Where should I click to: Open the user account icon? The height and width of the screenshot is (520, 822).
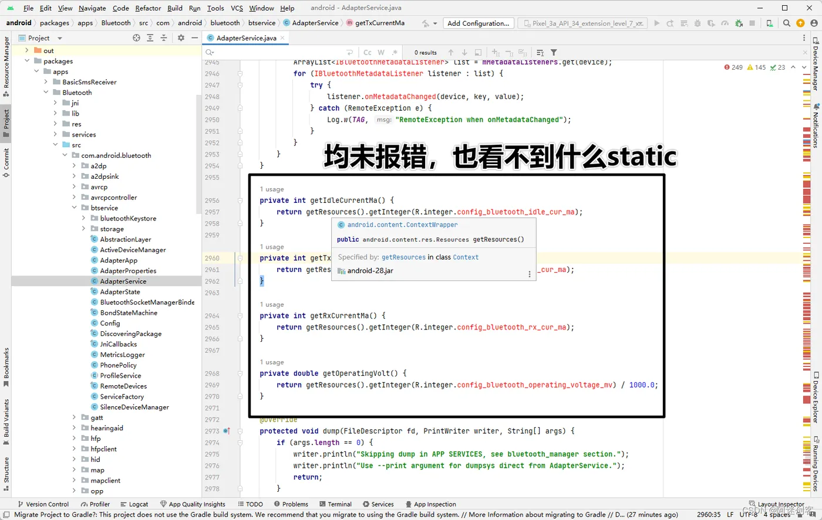(814, 23)
